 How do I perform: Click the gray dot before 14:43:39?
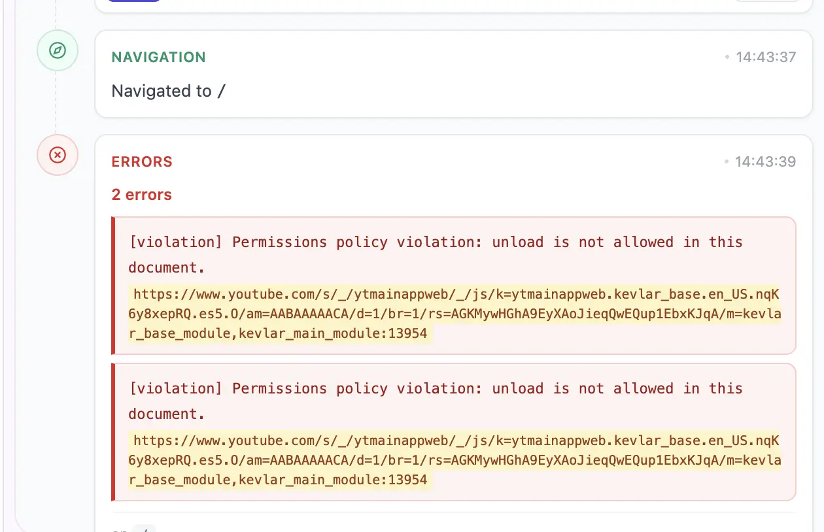coord(727,162)
